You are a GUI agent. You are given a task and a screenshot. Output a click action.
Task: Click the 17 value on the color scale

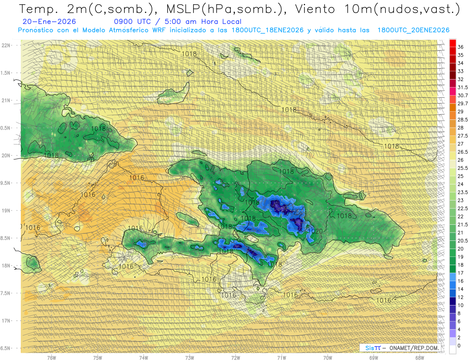point(461,273)
